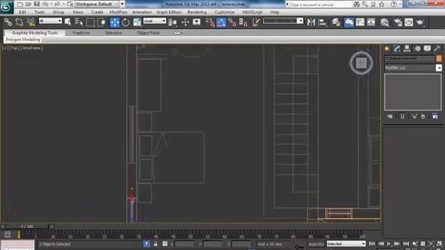Toggle the Keyboard Shortcut Override

[197, 22]
